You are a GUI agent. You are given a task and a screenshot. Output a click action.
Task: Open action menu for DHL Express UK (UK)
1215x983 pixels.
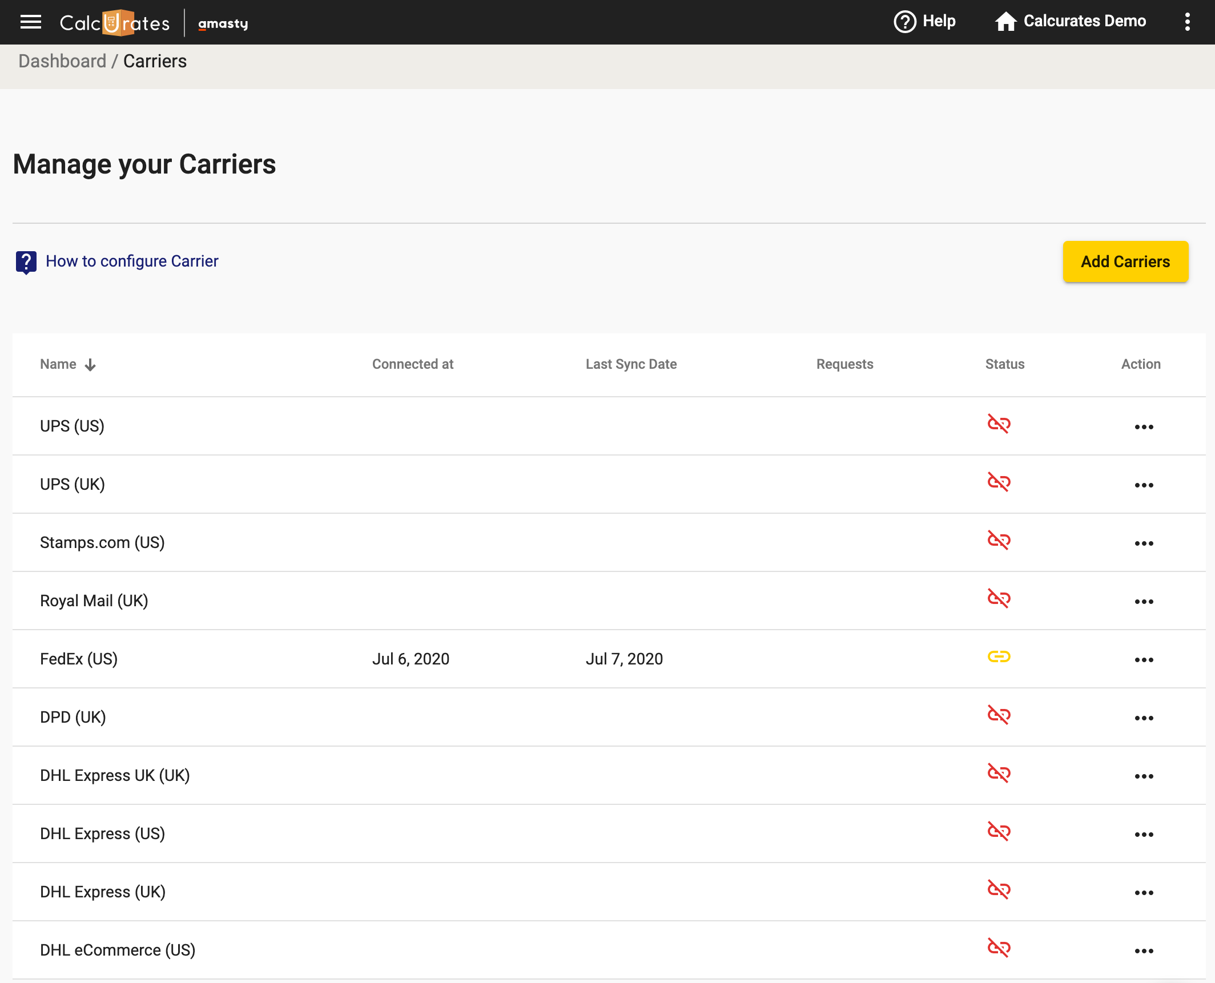(1144, 776)
